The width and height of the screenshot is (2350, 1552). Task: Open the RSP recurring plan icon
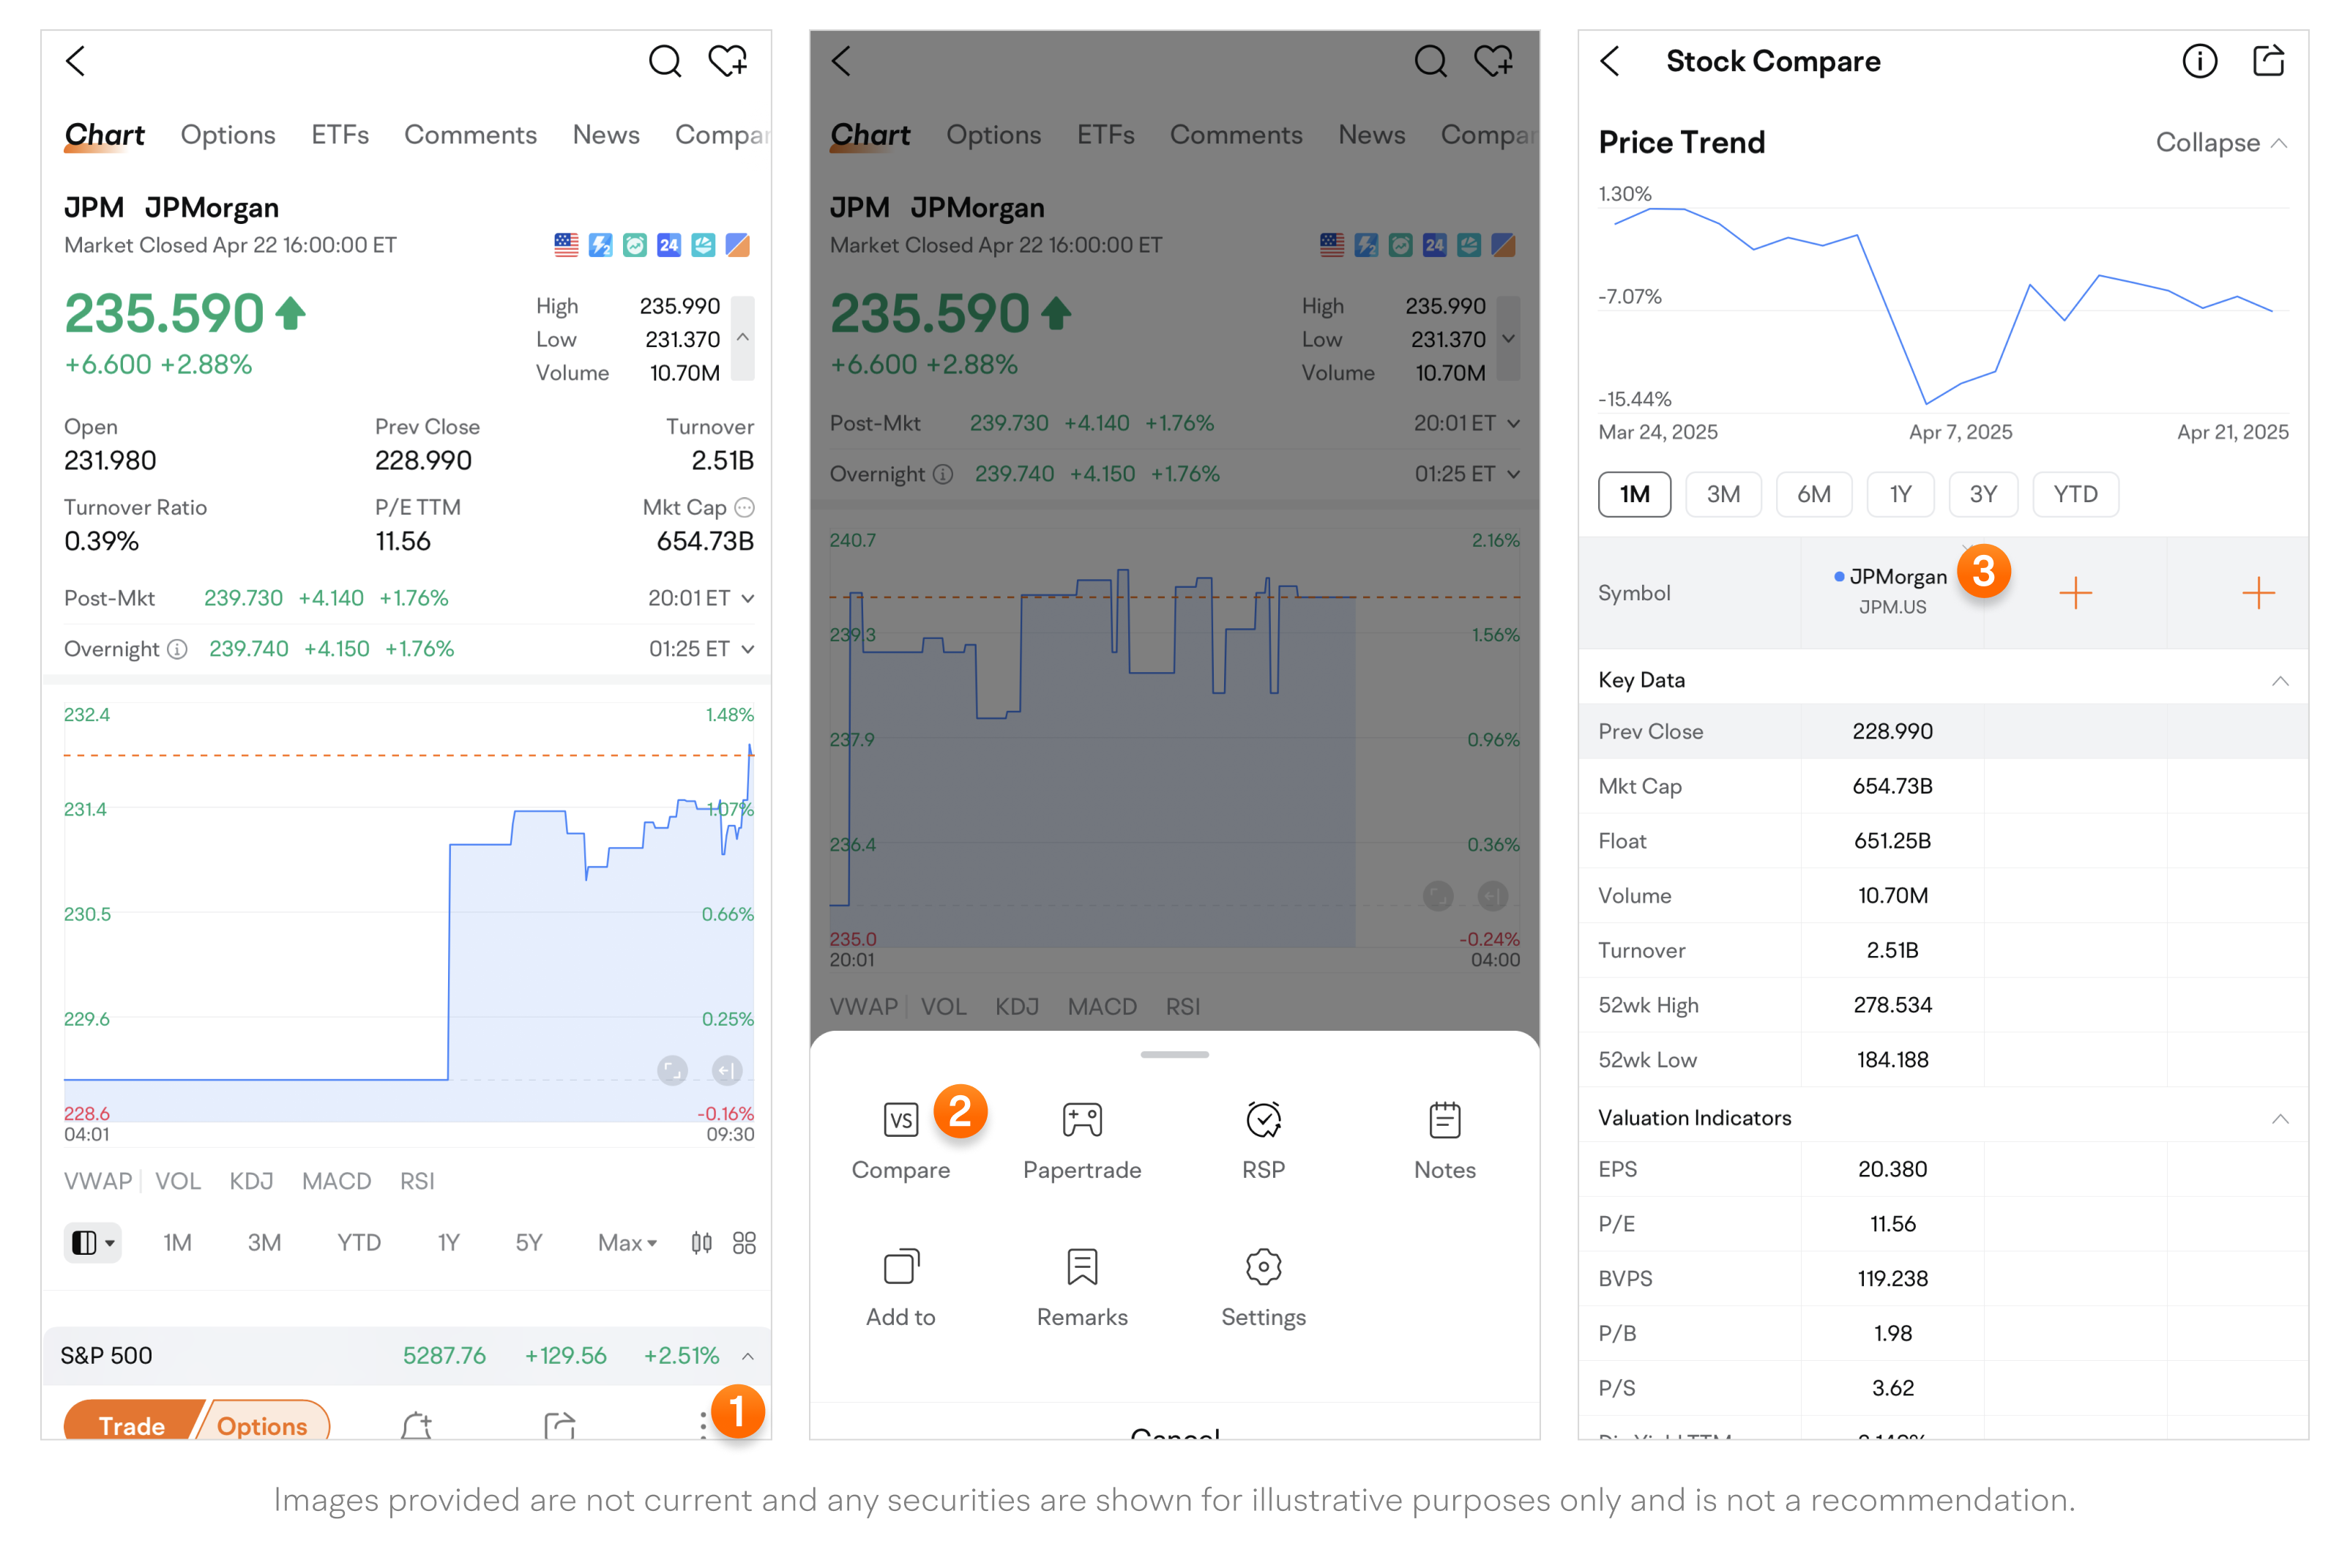pos(1263,1121)
